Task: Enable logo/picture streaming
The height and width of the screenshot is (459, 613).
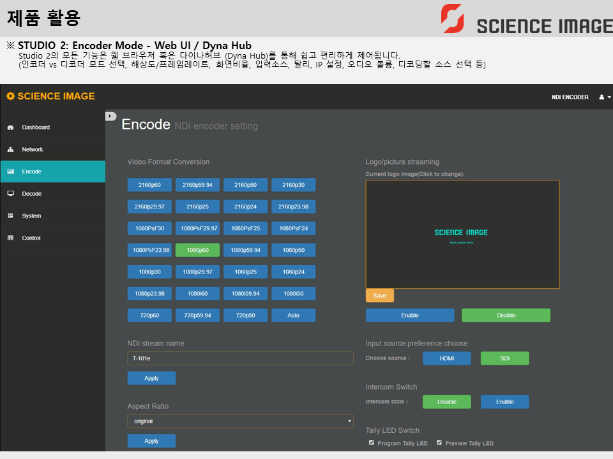Action: 410,316
